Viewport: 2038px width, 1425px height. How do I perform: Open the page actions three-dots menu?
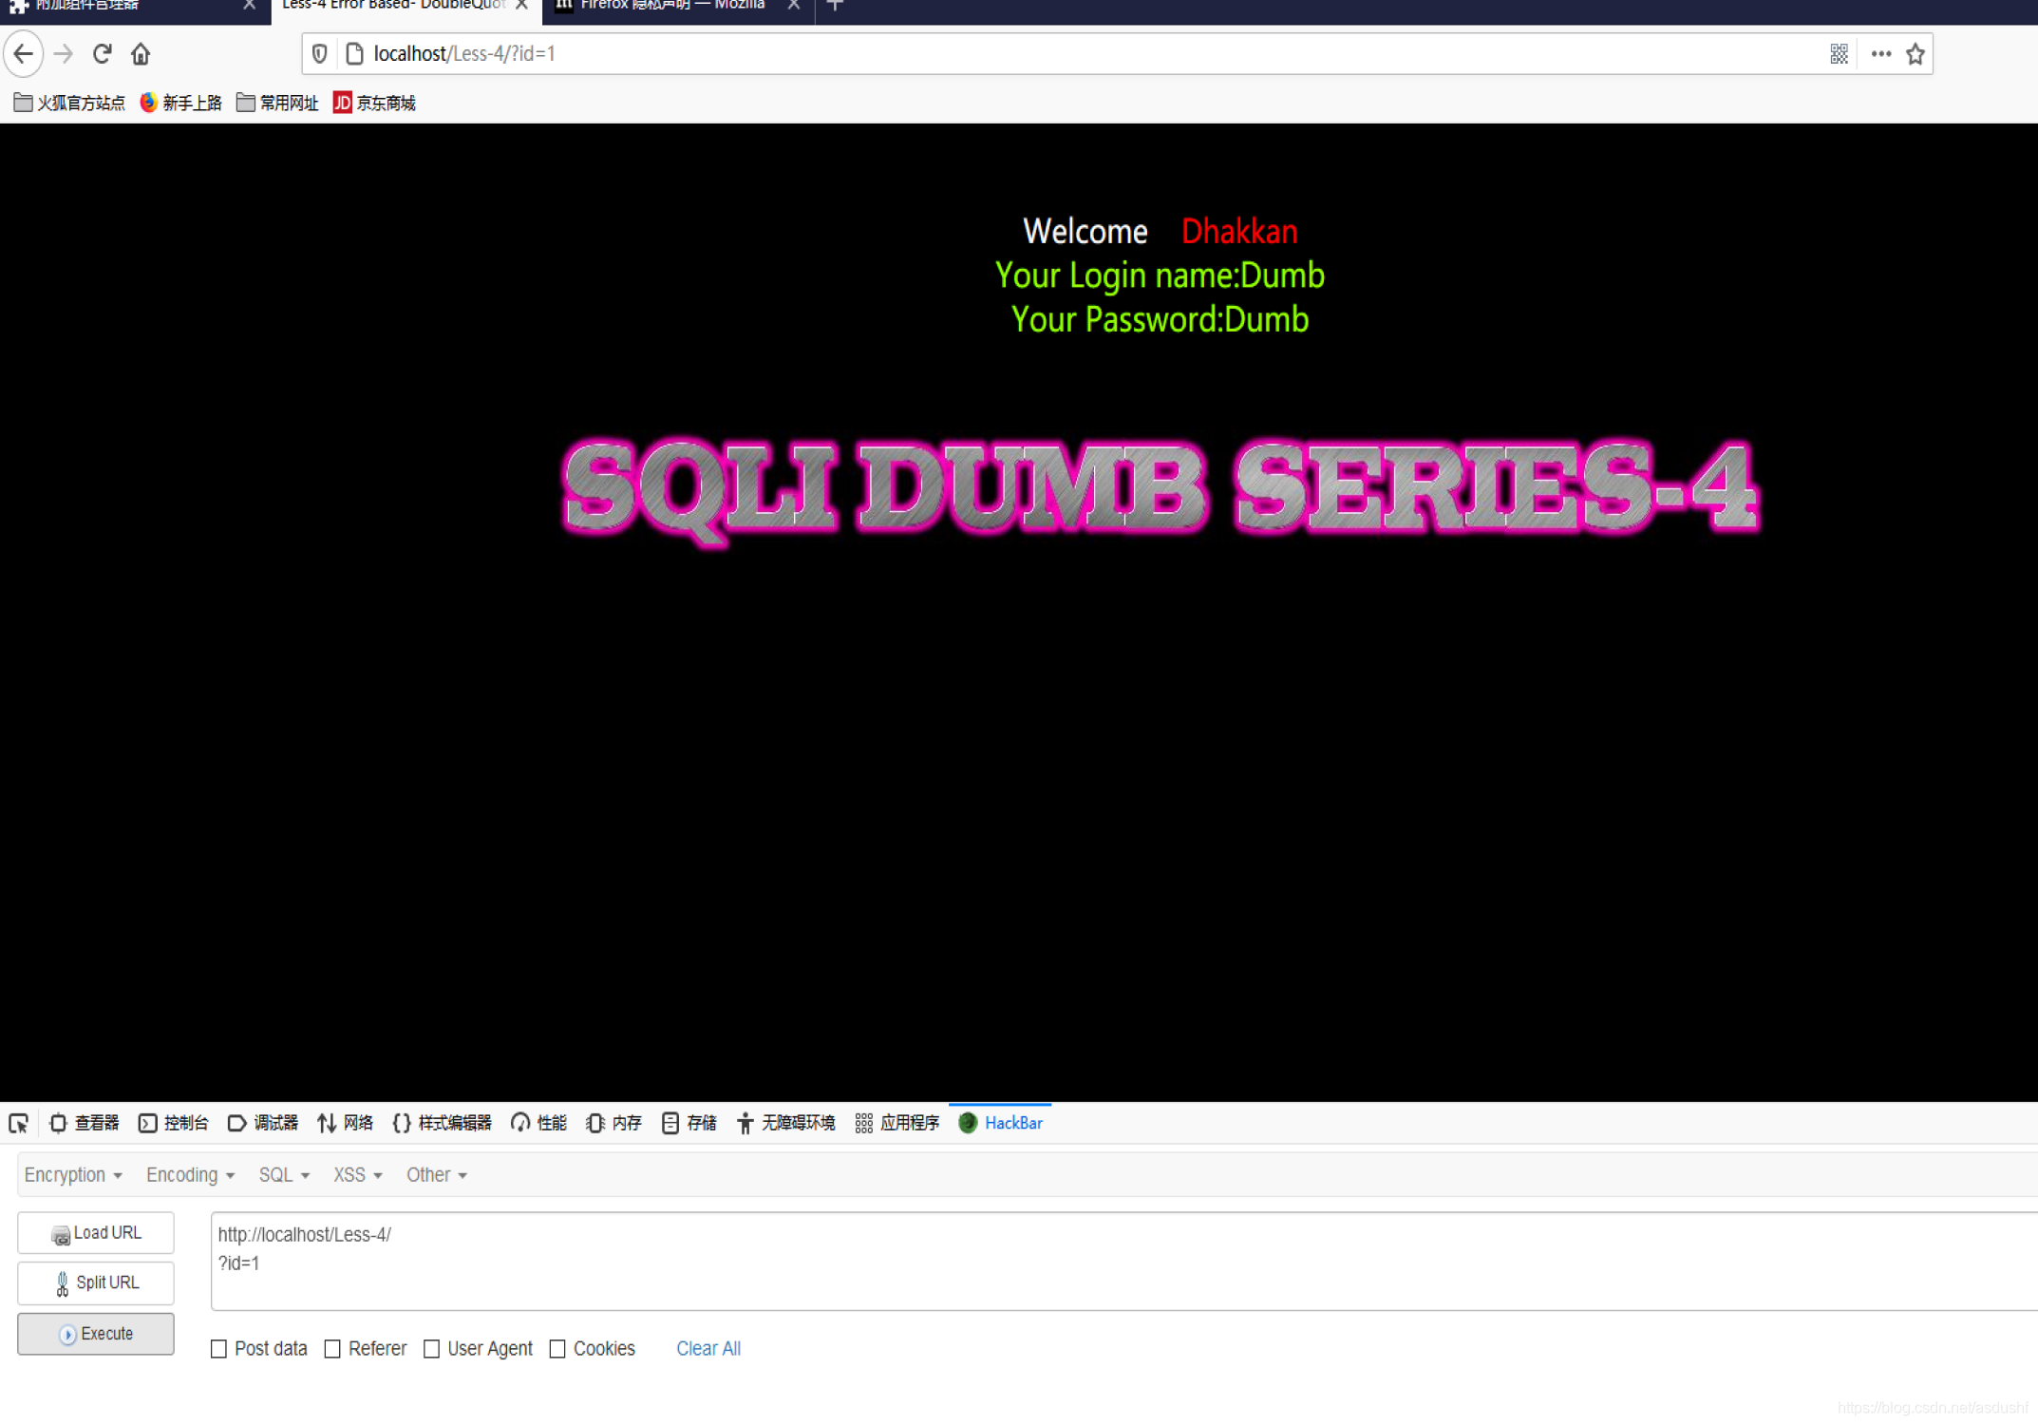pos(1880,54)
